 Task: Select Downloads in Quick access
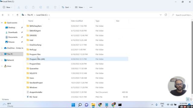point(13,32)
